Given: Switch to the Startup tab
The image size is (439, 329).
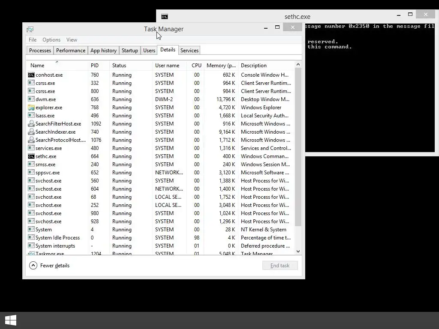Looking at the screenshot, I should pyautogui.click(x=129, y=51).
